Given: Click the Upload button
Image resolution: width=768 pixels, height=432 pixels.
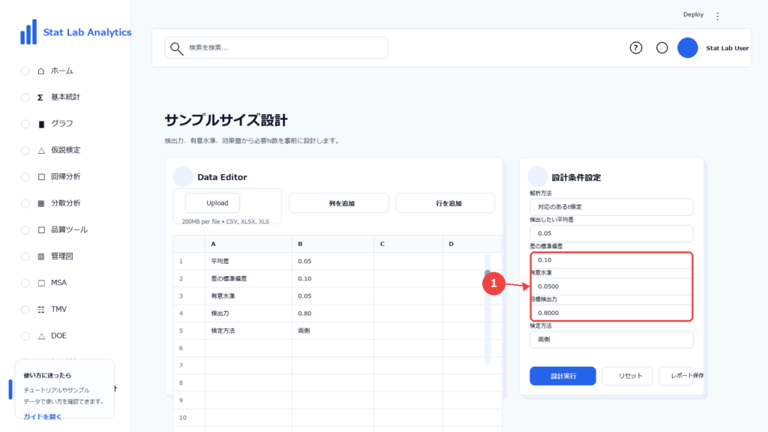Looking at the screenshot, I should pyautogui.click(x=212, y=202).
